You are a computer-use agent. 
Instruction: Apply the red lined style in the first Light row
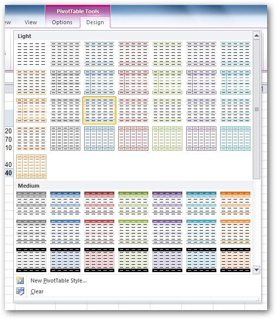coord(133,54)
